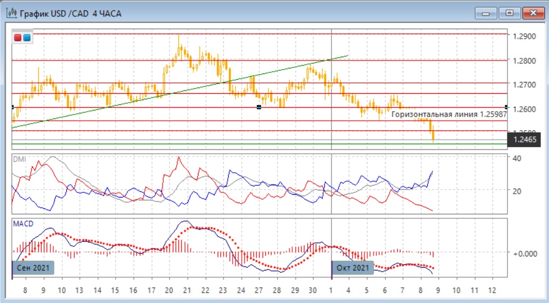Grab the horizontal line's middle handle

(x=259, y=107)
